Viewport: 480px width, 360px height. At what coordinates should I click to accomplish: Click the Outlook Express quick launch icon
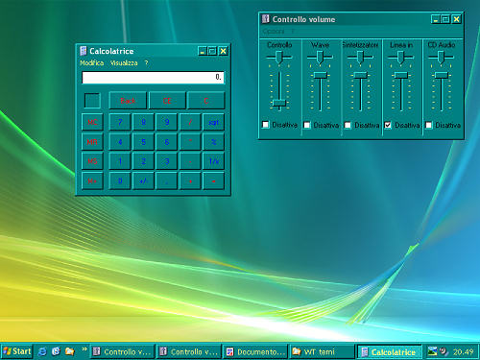(x=56, y=351)
